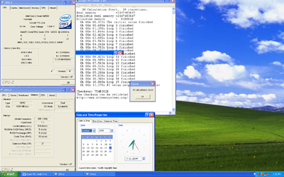Image resolution: width=284 pixels, height=177 pixels.
Task: Select day 1 in the calendar
Action: point(97,141)
